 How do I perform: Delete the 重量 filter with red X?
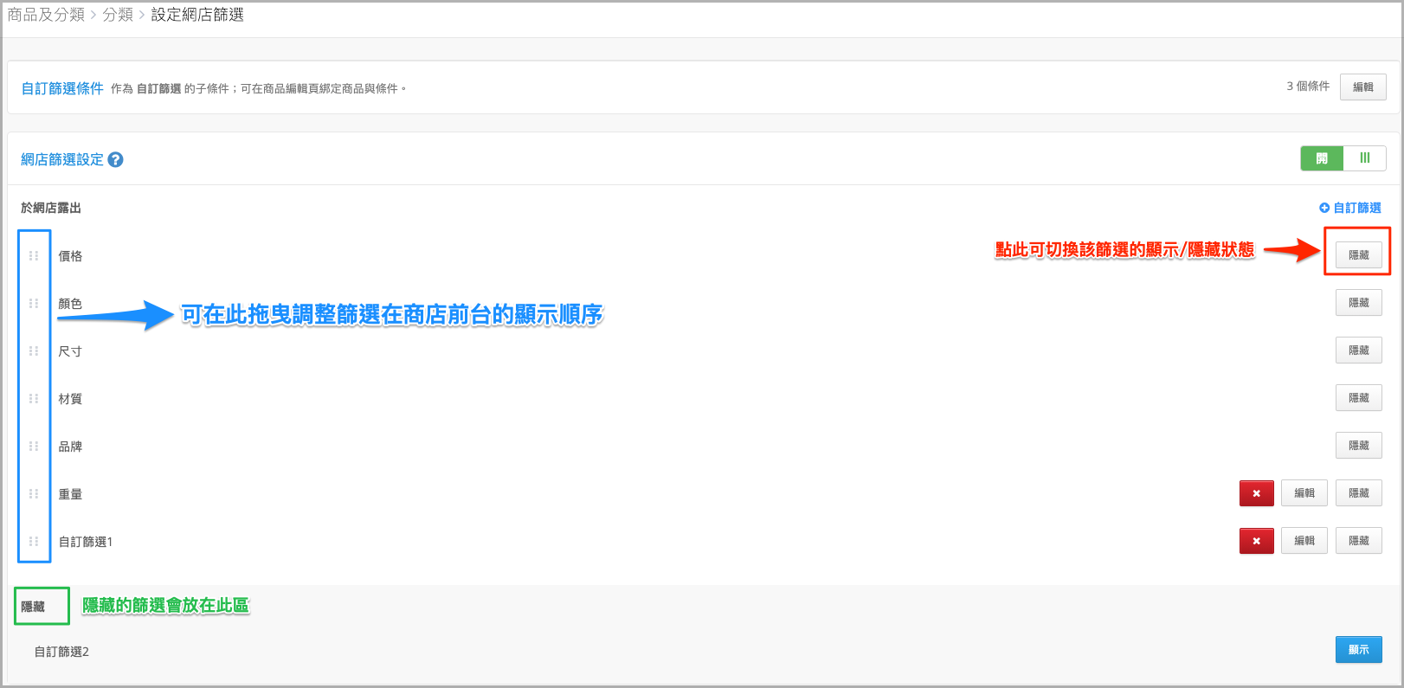[x=1256, y=493]
